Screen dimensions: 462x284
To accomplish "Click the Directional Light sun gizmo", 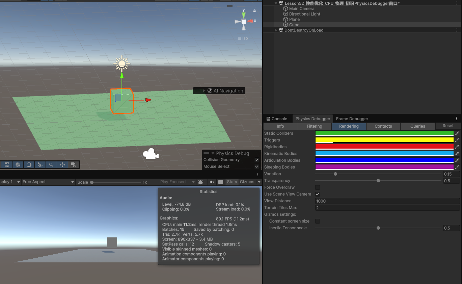I will [122, 63].
